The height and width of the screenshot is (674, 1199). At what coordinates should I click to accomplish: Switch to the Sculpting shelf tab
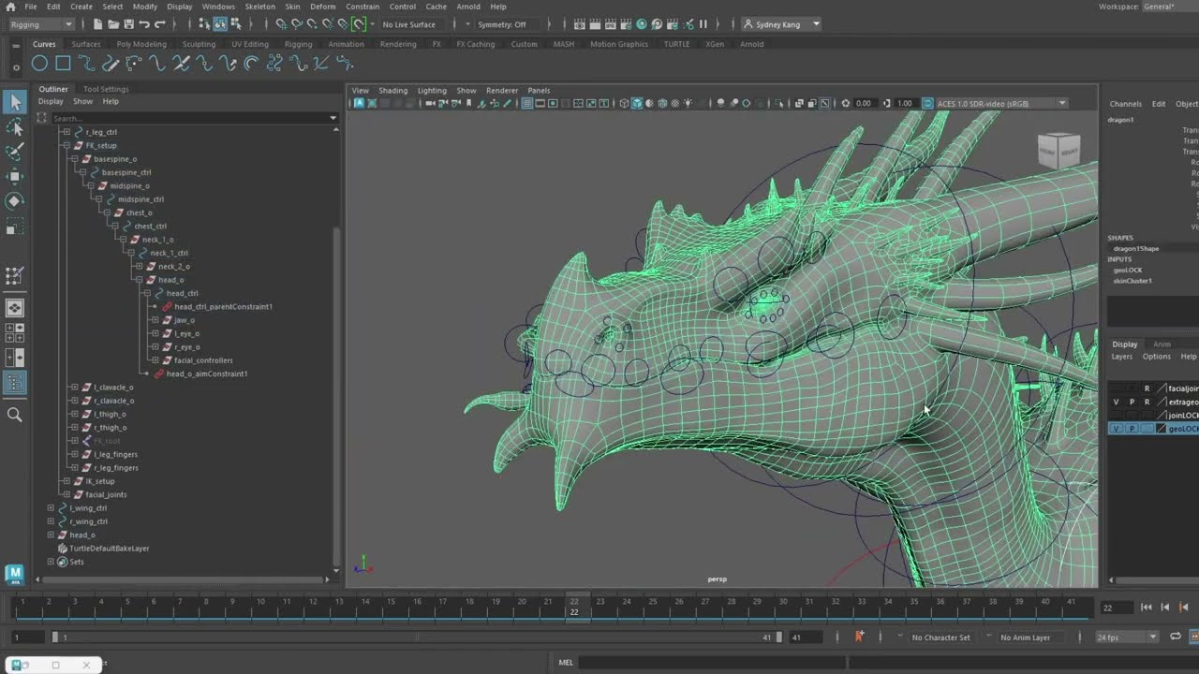(x=199, y=44)
